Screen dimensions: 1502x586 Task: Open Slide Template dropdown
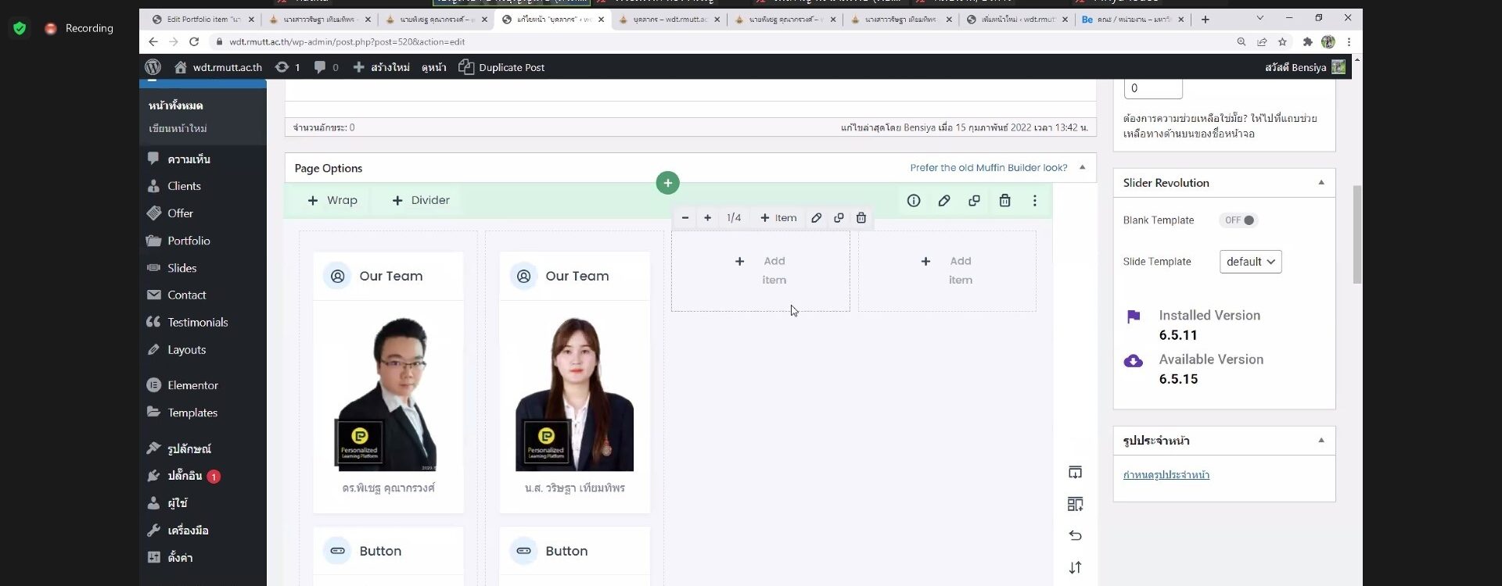click(x=1250, y=262)
